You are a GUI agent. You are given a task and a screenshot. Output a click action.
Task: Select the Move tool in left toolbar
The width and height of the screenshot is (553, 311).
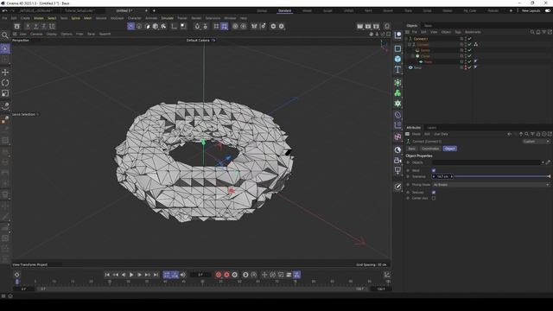(x=5, y=72)
